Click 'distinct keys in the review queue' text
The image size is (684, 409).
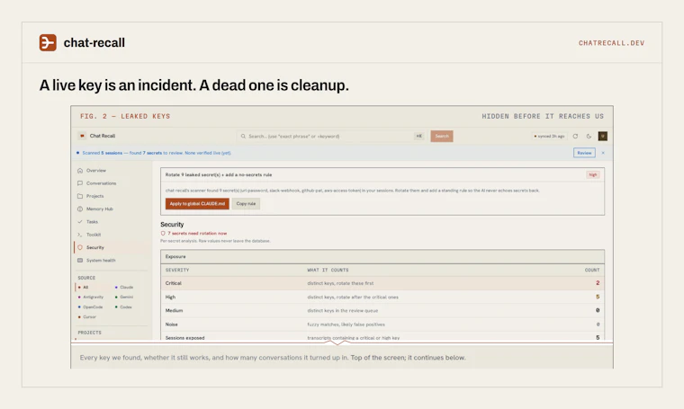pyautogui.click(x=342, y=310)
